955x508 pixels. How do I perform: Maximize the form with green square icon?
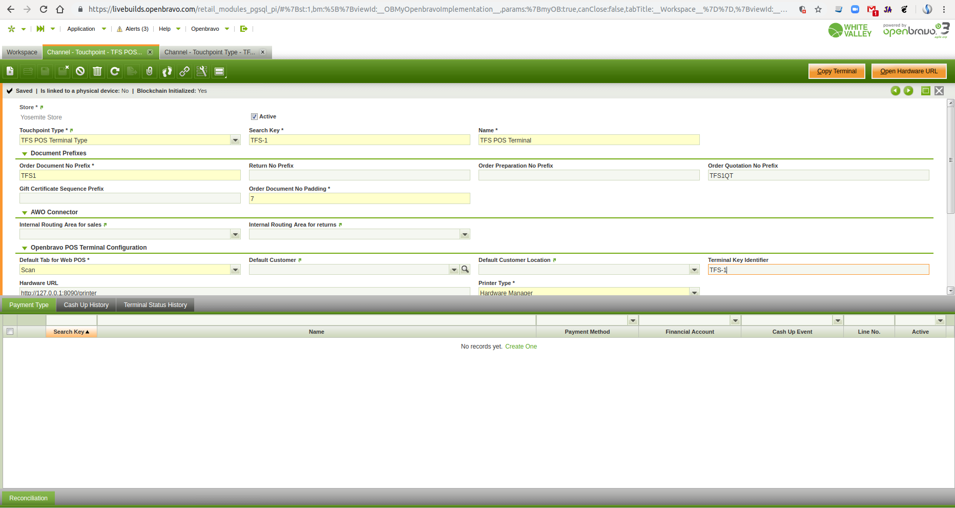(x=926, y=91)
